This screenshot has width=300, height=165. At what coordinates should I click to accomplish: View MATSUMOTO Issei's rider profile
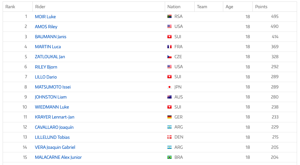pos(53,87)
